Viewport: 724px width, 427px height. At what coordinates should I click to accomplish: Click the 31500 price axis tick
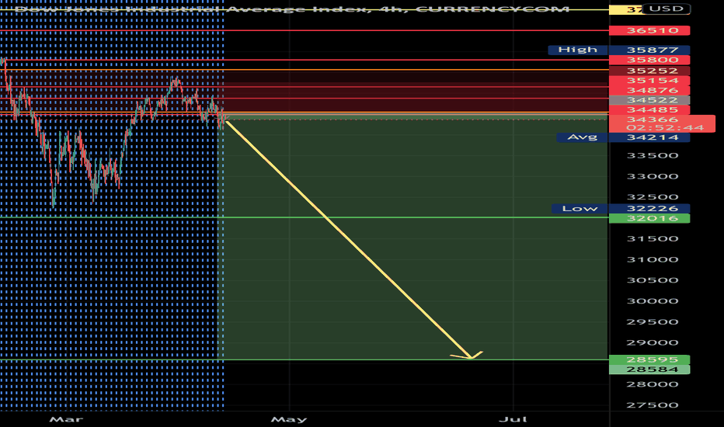pyautogui.click(x=652, y=238)
